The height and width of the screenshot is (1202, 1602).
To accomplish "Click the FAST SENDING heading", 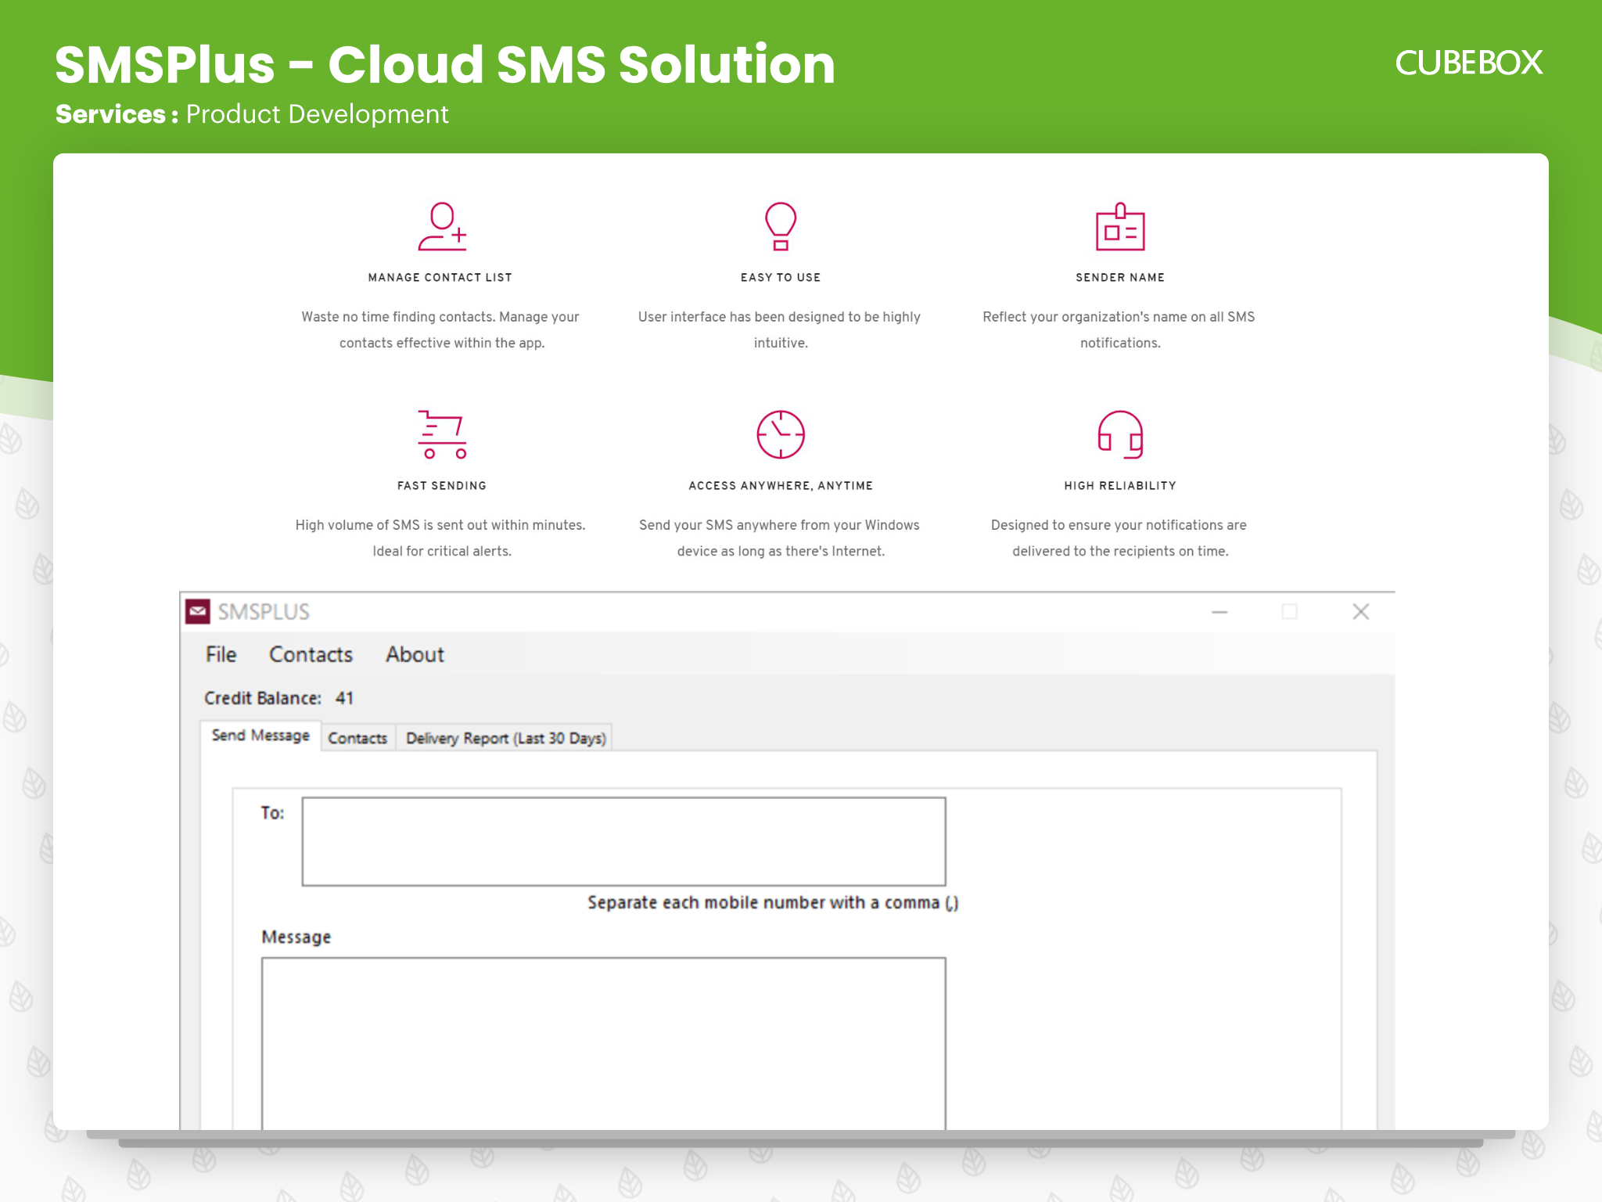I will pyautogui.click(x=442, y=486).
